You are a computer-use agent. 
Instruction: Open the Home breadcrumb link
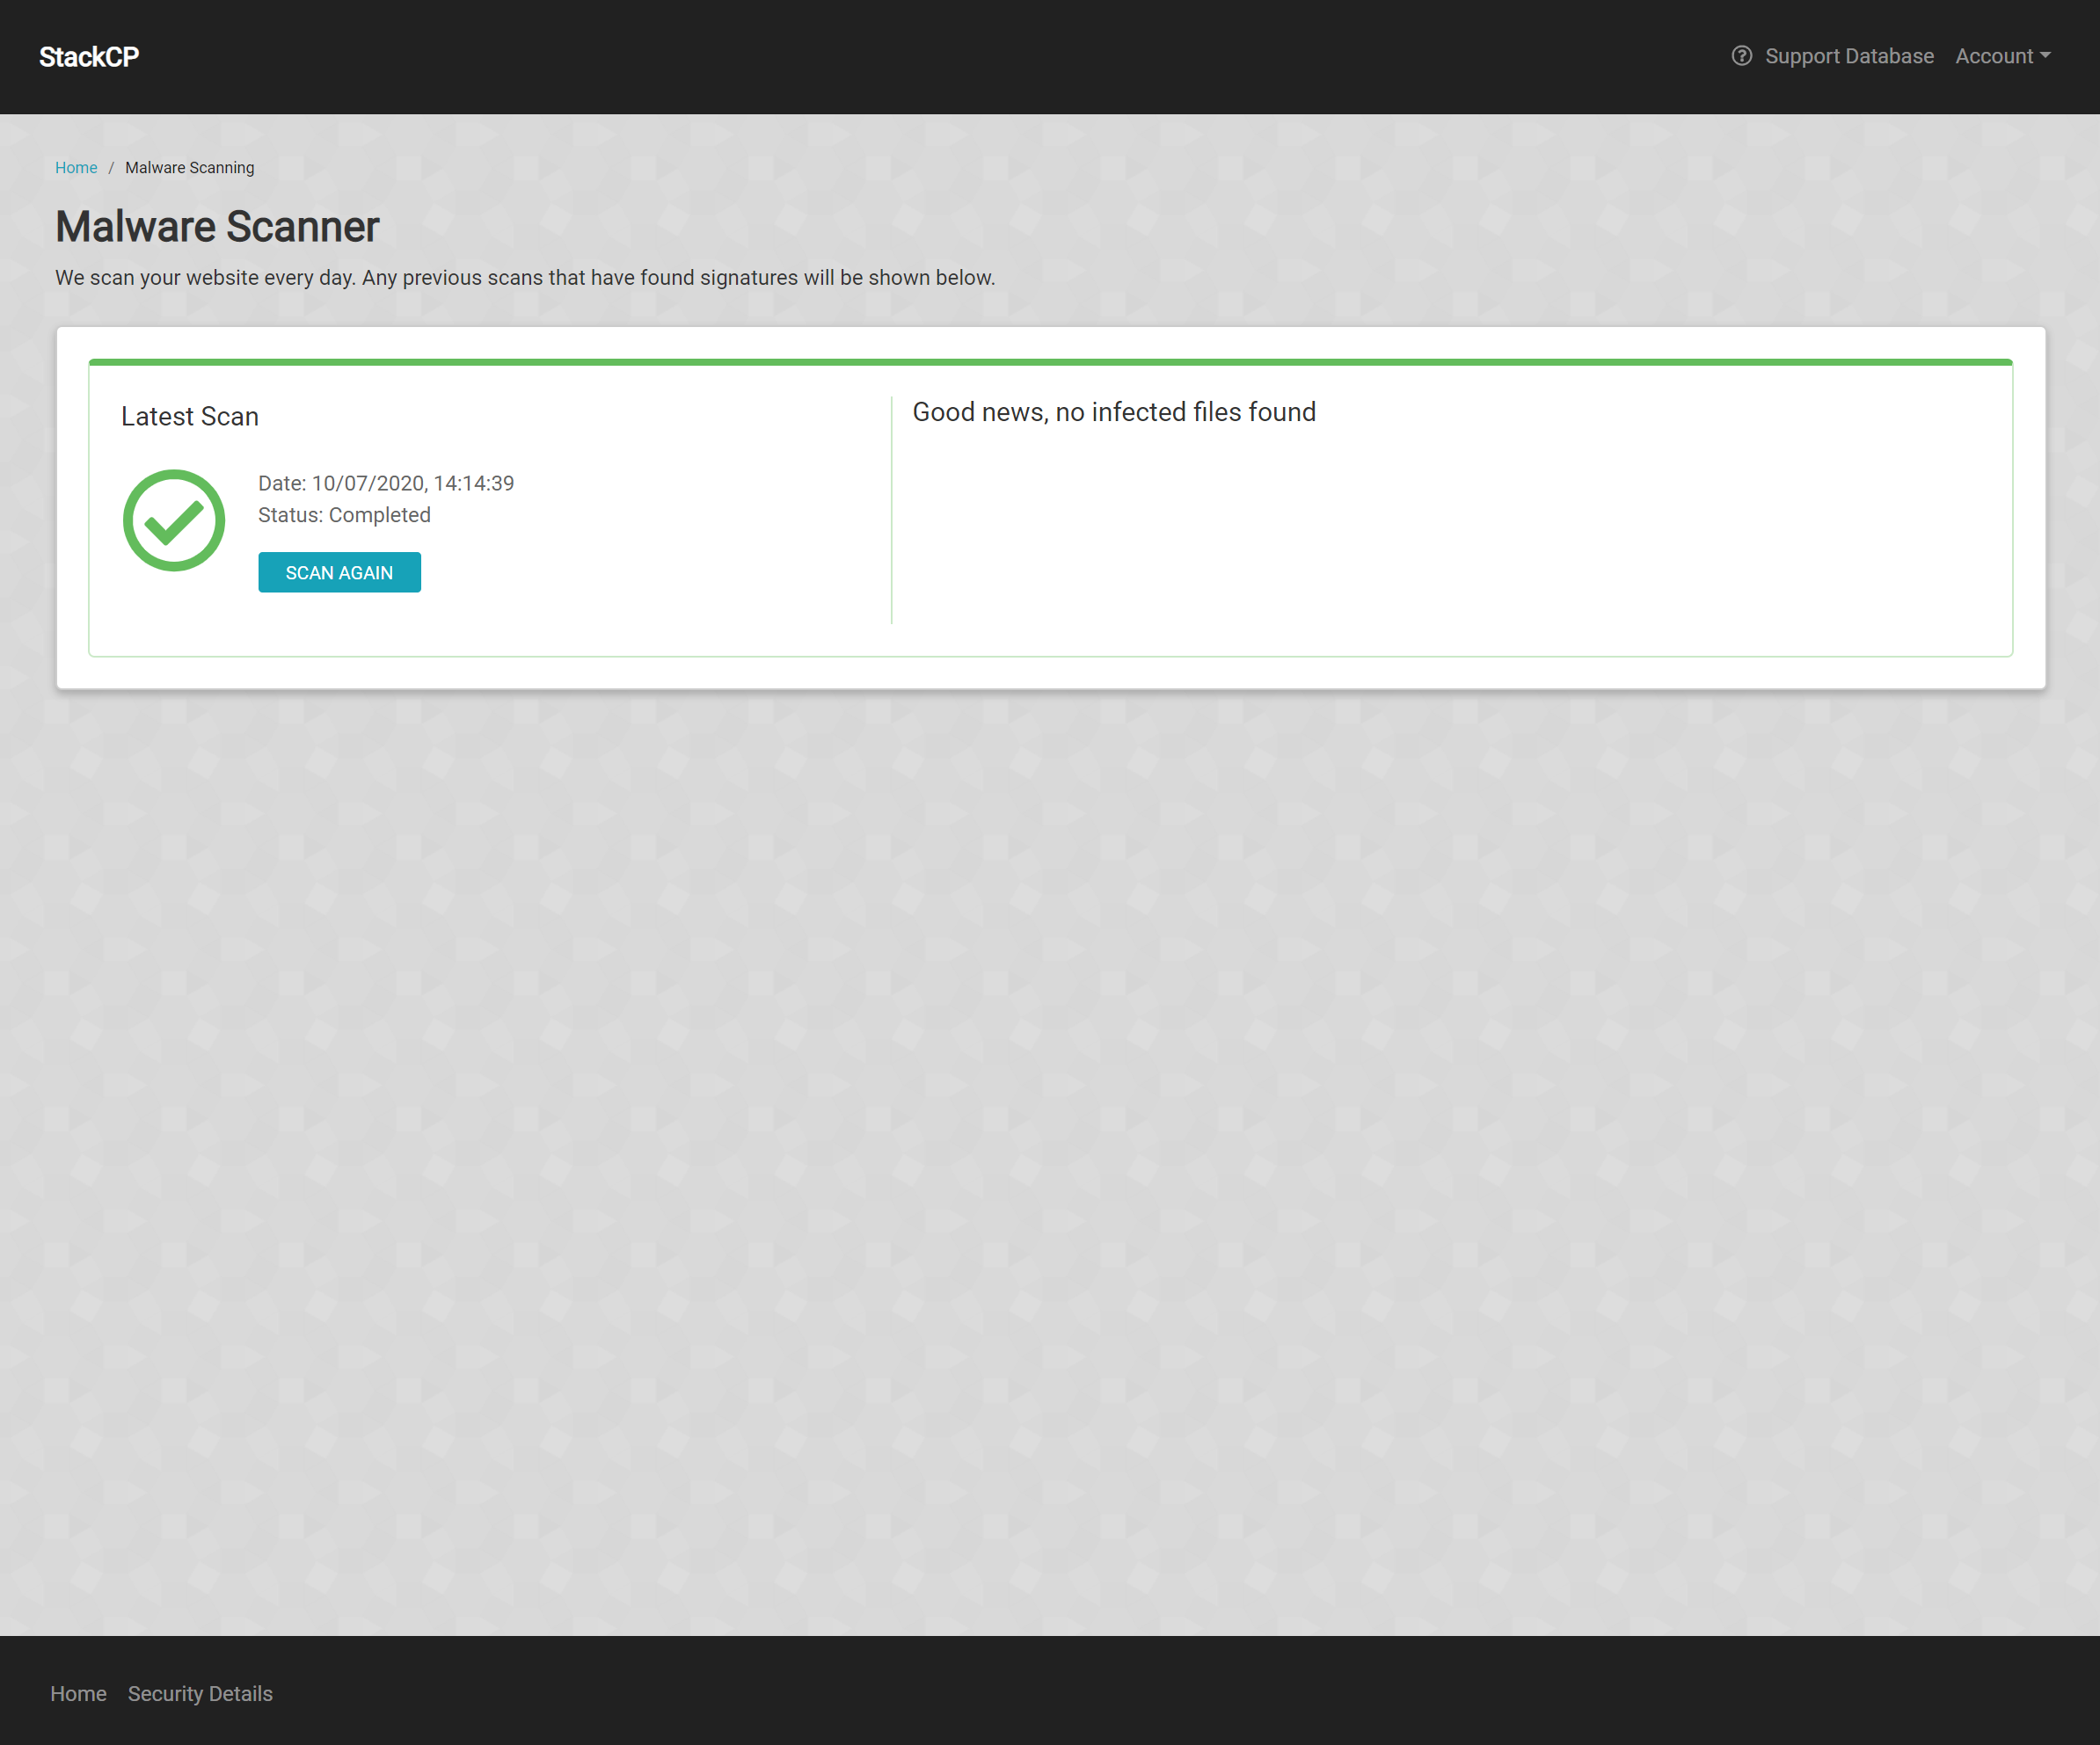coord(76,167)
